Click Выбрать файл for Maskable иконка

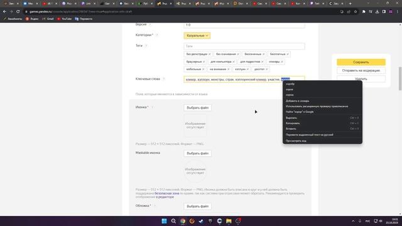197,153
